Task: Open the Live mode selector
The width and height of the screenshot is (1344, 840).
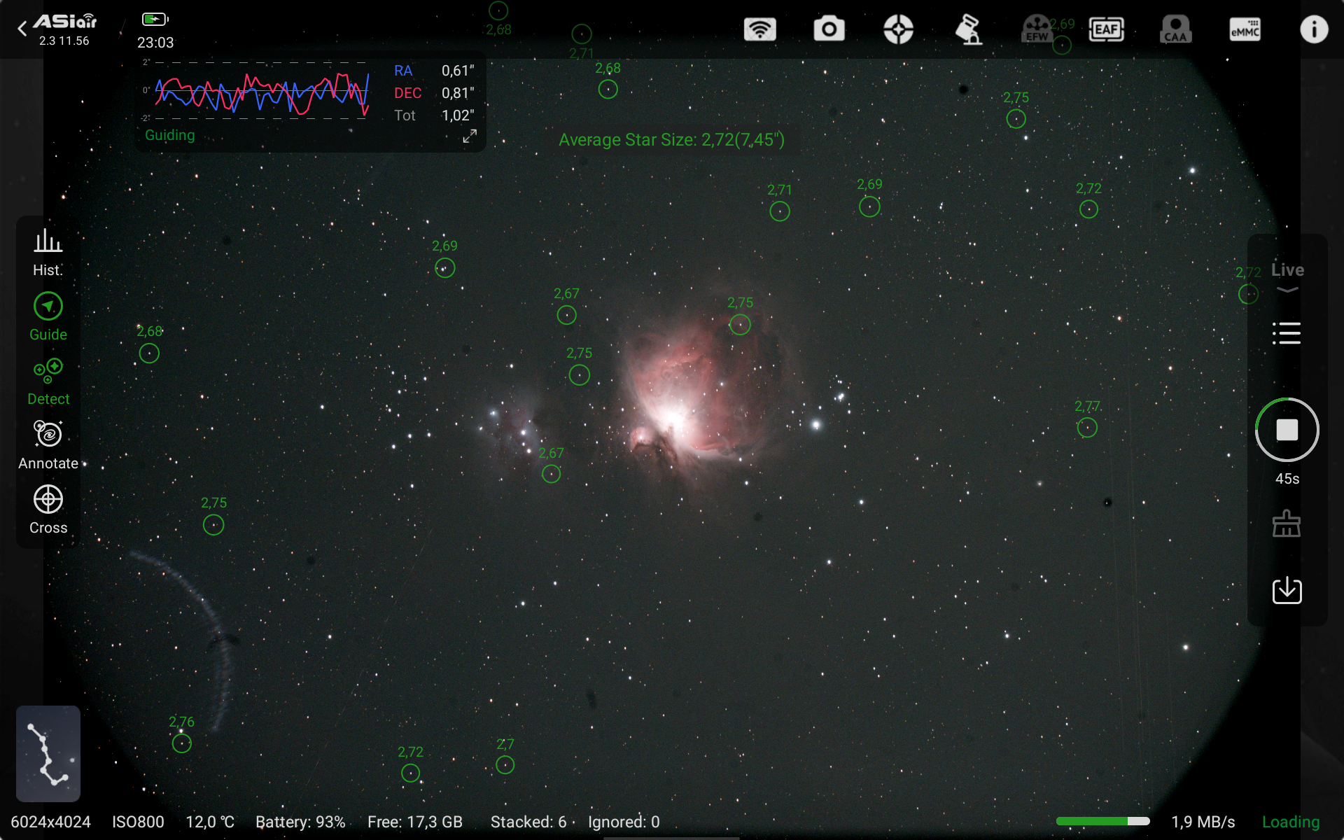Action: pos(1287,276)
